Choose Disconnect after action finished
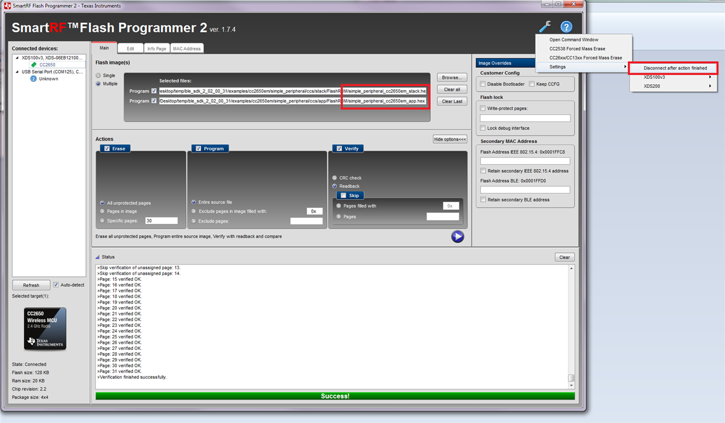 (x=674, y=68)
